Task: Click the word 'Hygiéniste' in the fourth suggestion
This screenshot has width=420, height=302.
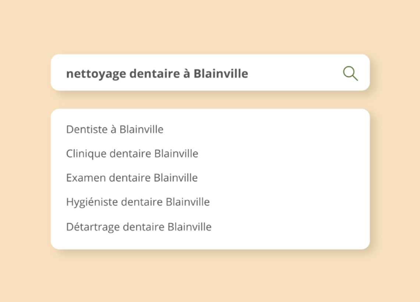Action: point(92,202)
